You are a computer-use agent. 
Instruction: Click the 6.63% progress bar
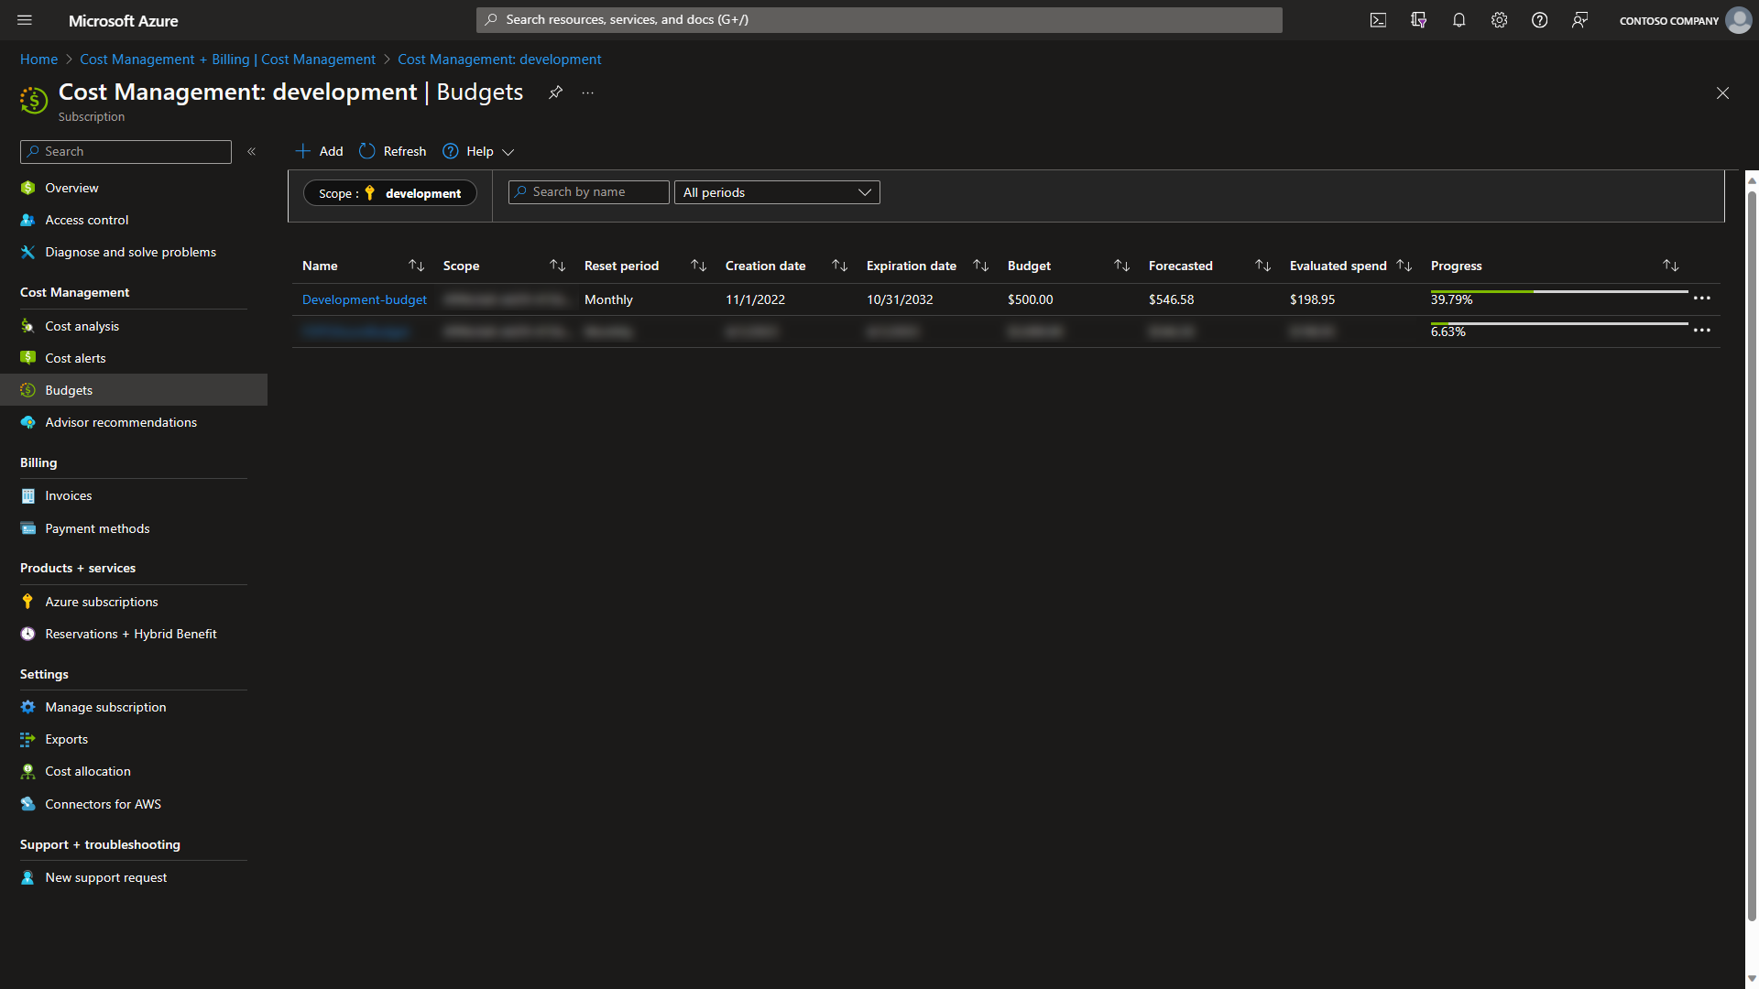coord(1559,324)
